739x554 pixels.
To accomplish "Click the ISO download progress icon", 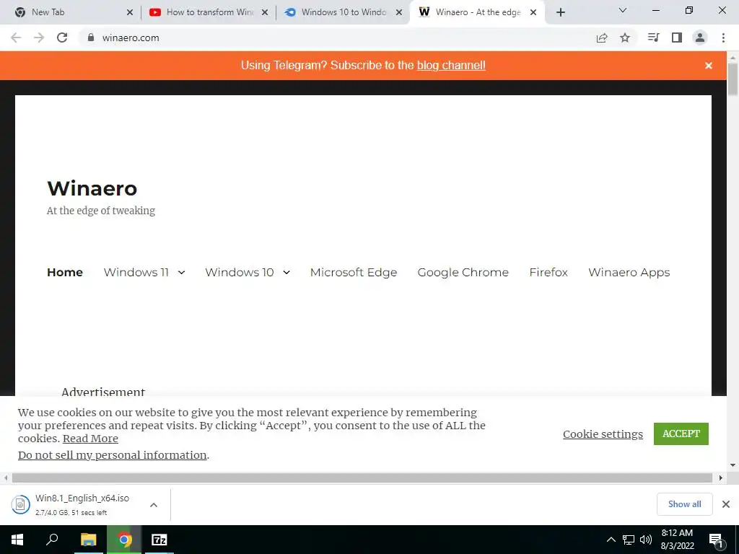I will coord(21,505).
